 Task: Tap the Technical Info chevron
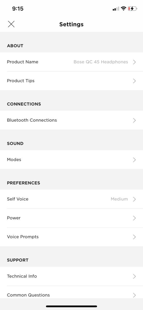(134, 276)
